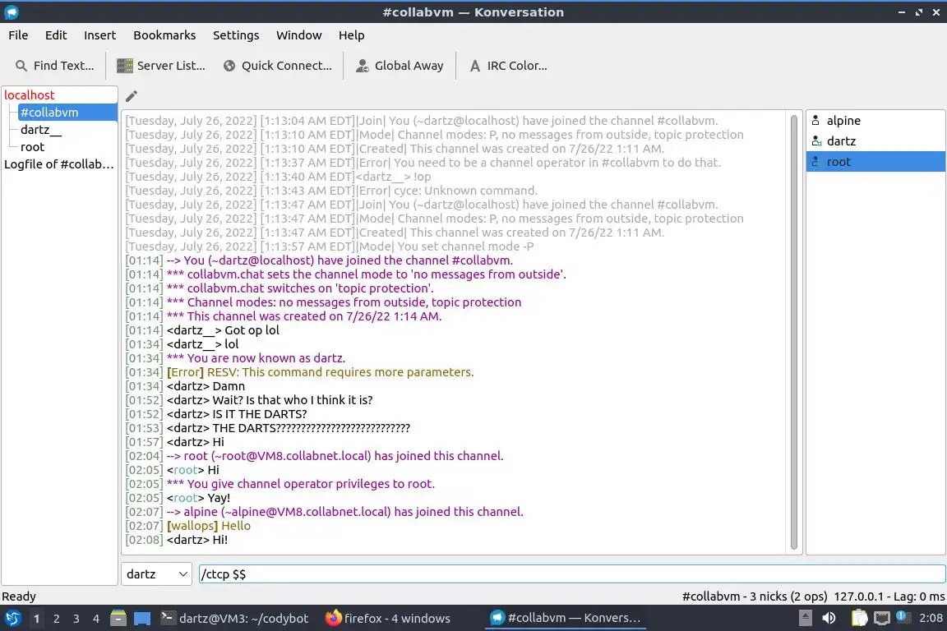This screenshot has width=947, height=631.
Task: Open the Help menu
Action: [352, 35]
